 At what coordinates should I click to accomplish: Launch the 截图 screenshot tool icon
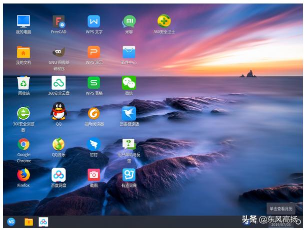[x=94, y=175]
